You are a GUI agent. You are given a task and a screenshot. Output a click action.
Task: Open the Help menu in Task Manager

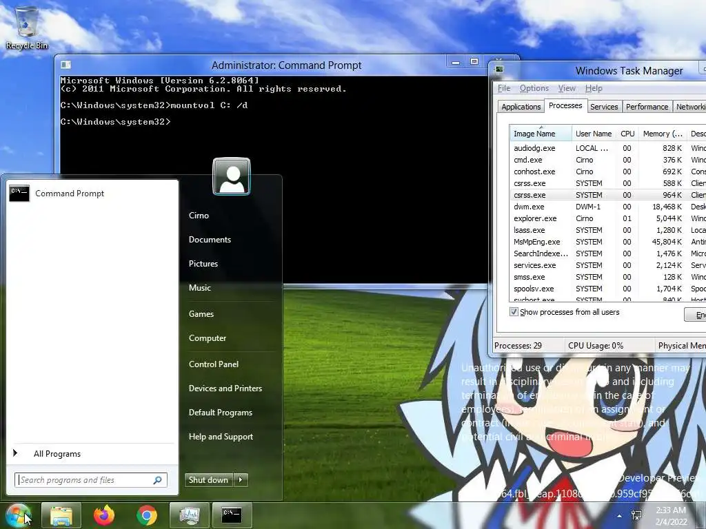(x=594, y=88)
